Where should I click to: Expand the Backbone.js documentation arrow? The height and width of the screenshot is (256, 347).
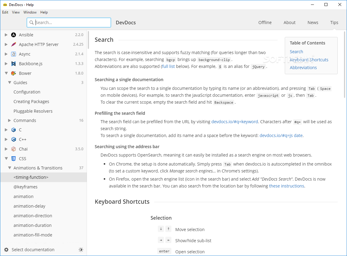(x=6, y=64)
